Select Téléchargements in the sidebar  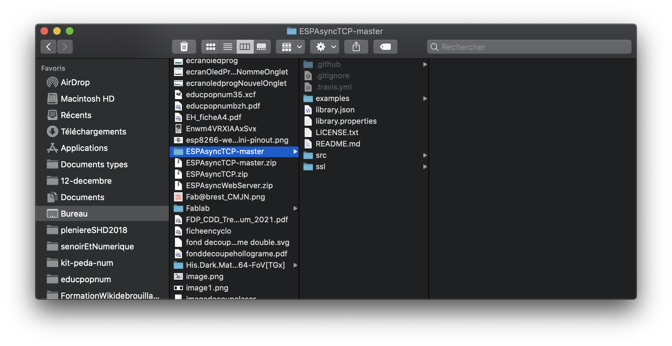click(93, 132)
